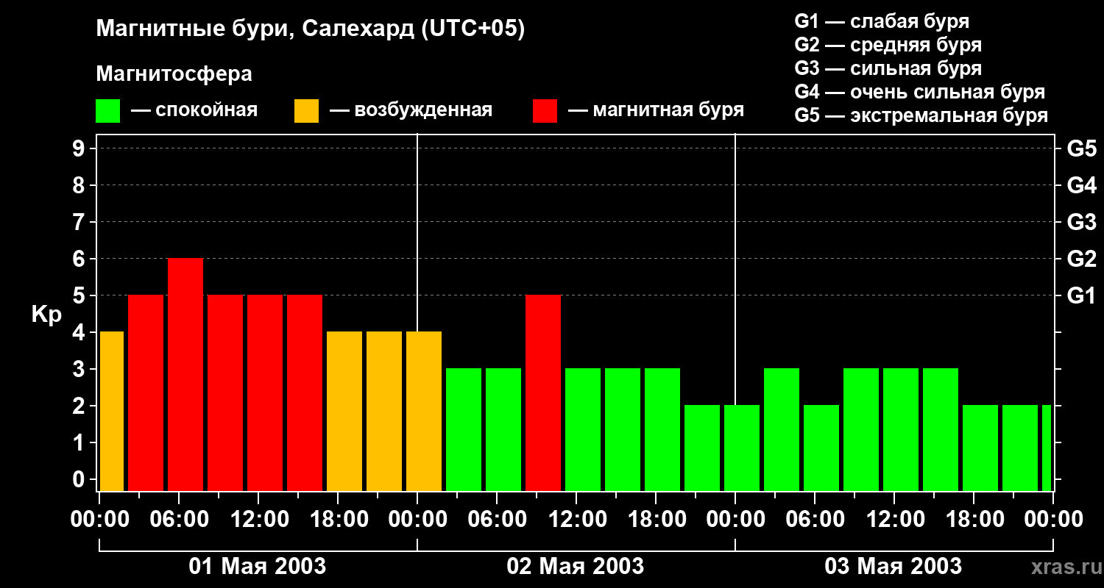Click the «— магнитная буря» legend label
The image size is (1104, 588).
[x=656, y=110]
